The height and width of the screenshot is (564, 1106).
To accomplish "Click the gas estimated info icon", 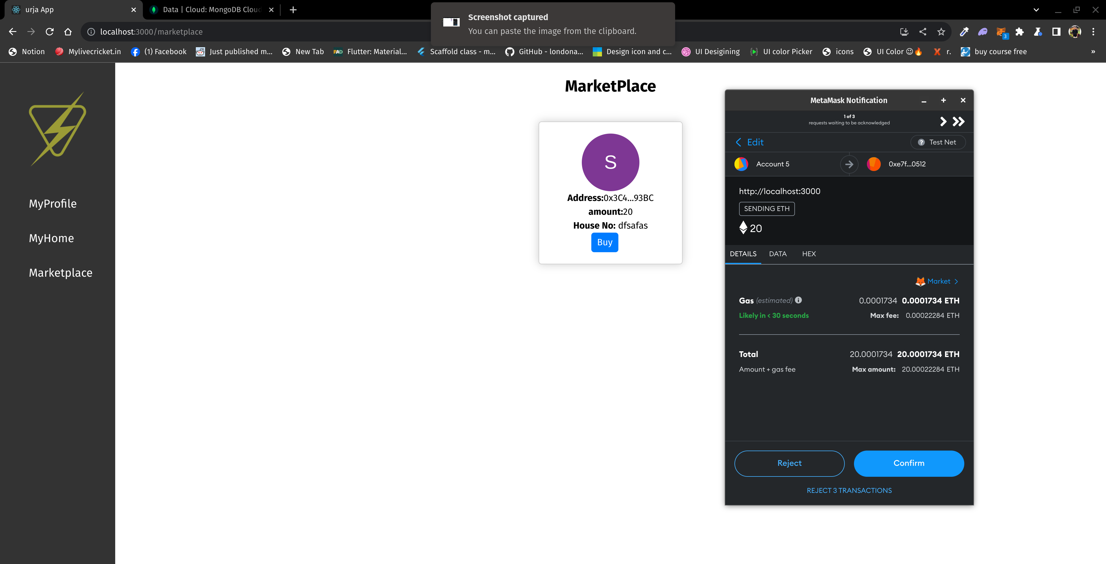I will [798, 301].
